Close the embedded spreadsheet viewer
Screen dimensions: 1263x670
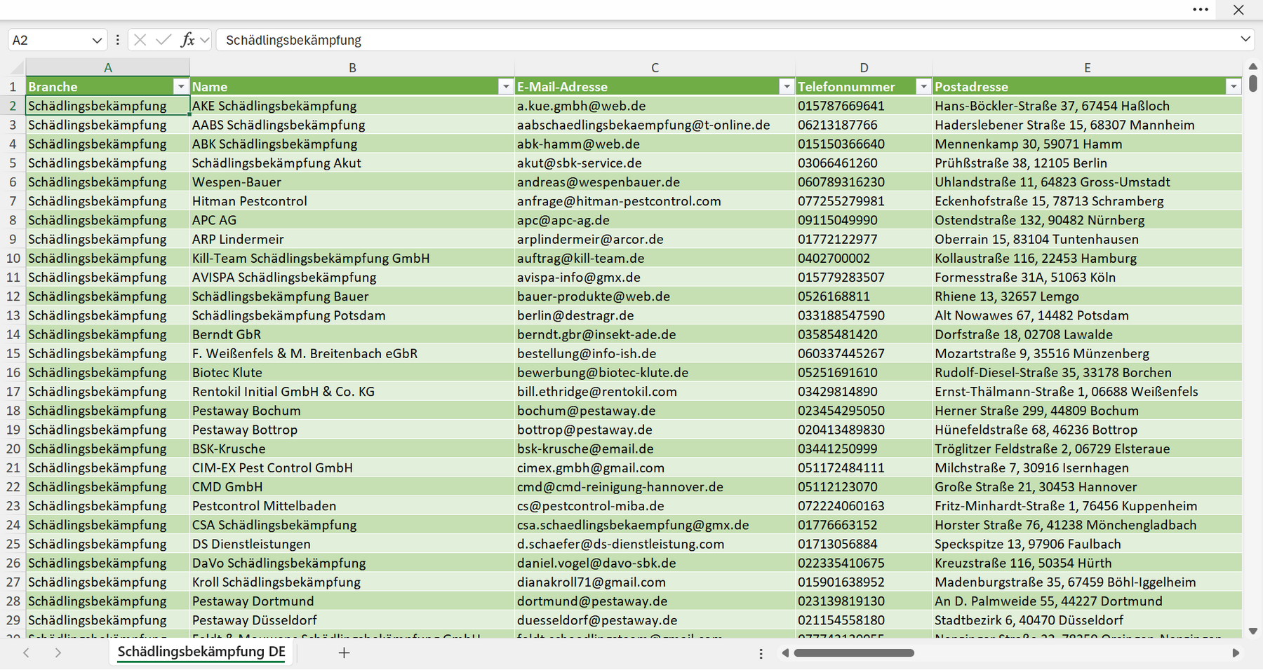click(x=1238, y=10)
